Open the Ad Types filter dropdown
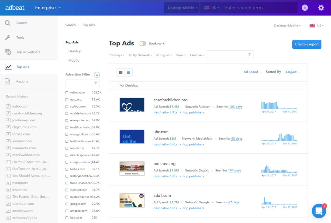The height and width of the screenshot is (223, 331). click(164, 54)
